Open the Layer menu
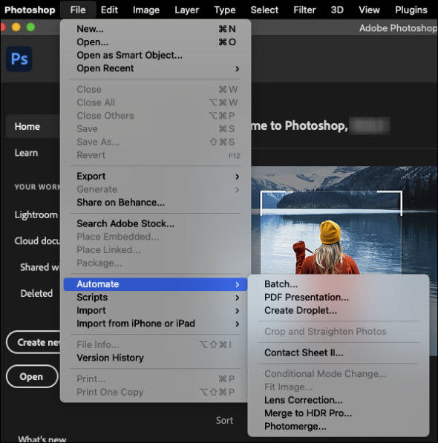The image size is (438, 443). coord(186,10)
